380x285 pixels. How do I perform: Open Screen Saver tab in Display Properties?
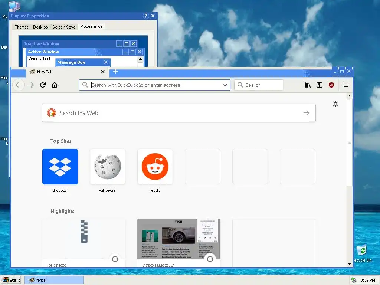click(x=65, y=27)
